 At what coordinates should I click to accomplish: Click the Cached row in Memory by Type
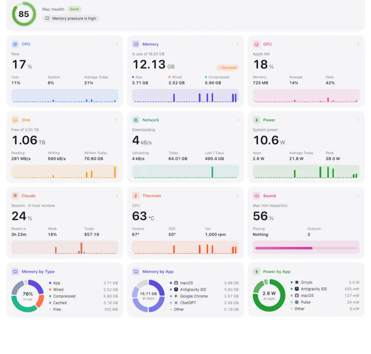click(83, 303)
